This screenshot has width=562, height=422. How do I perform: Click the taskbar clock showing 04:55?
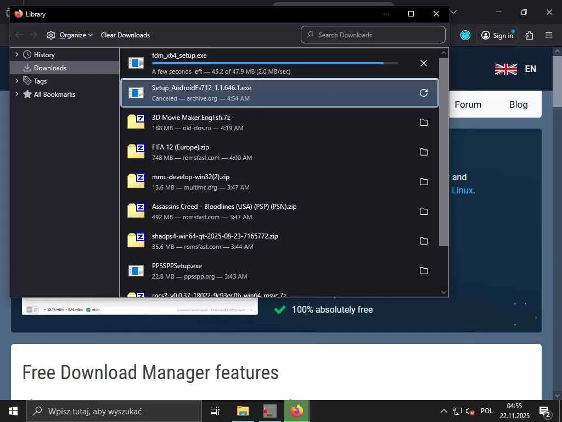(515, 411)
